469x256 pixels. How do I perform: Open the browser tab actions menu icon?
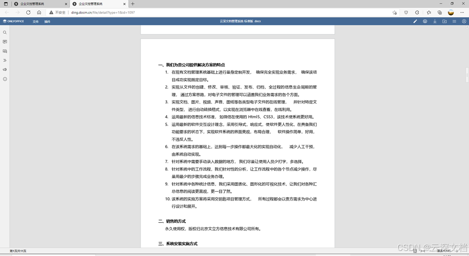point(6,4)
